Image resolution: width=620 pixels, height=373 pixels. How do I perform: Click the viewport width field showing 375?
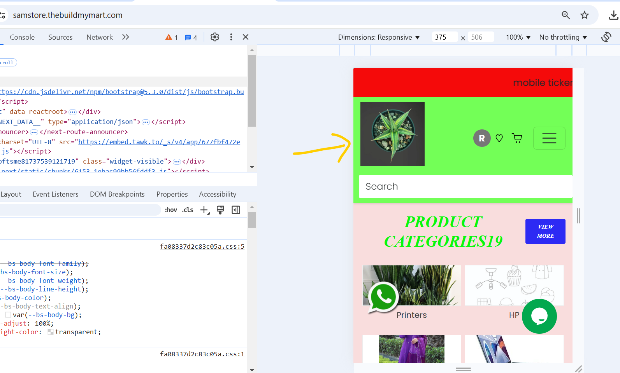coord(444,37)
